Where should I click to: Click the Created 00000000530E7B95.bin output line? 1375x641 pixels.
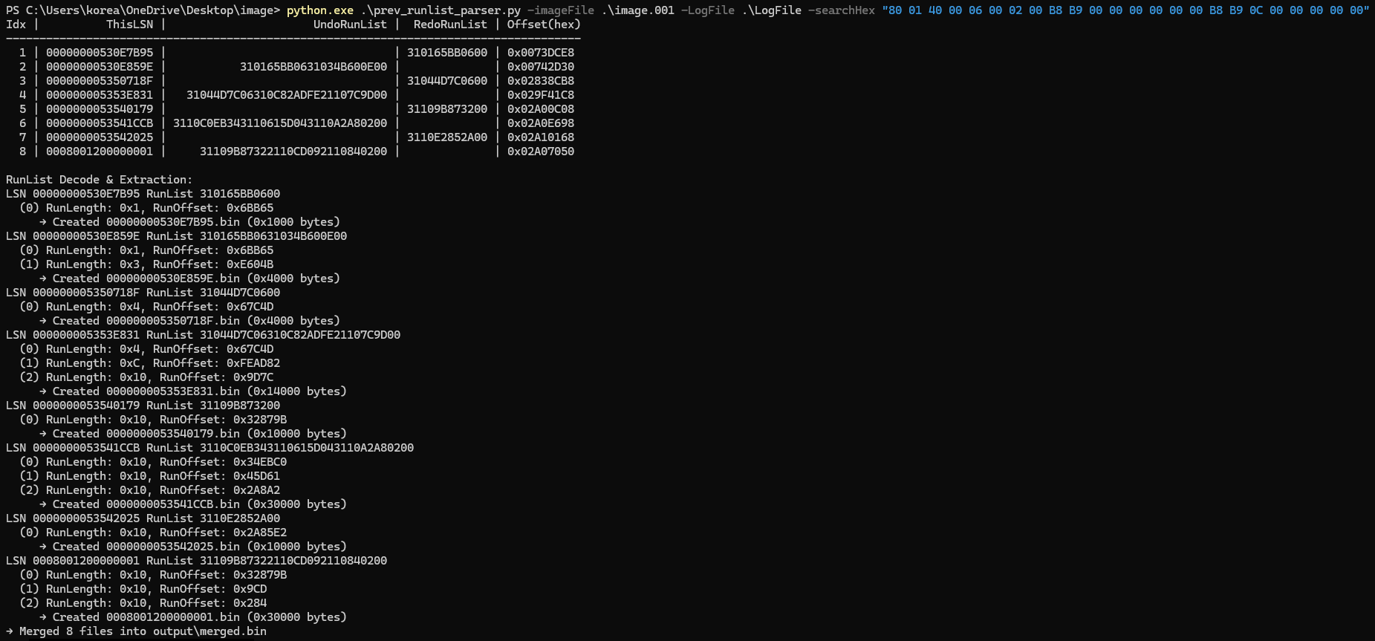click(189, 222)
